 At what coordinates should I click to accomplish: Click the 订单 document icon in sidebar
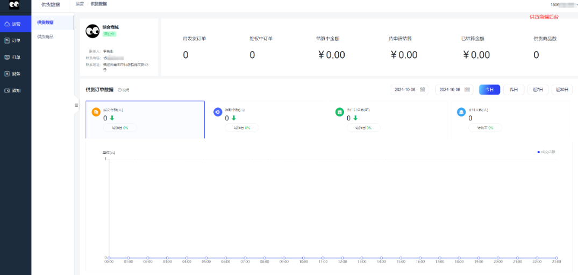click(x=7, y=40)
